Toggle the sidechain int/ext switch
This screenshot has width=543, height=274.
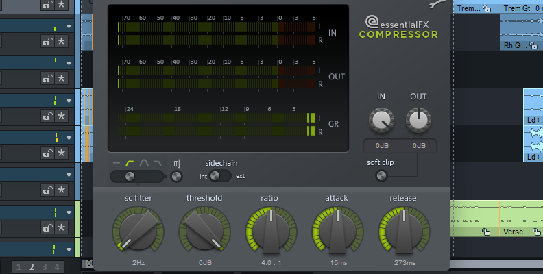(x=219, y=177)
